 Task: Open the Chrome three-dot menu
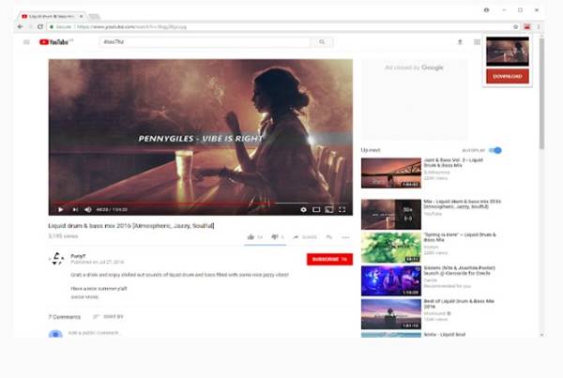[x=539, y=26]
